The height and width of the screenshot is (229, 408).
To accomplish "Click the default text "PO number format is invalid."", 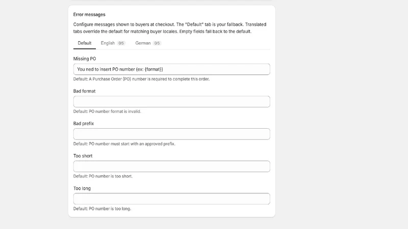I will pos(107,111).
